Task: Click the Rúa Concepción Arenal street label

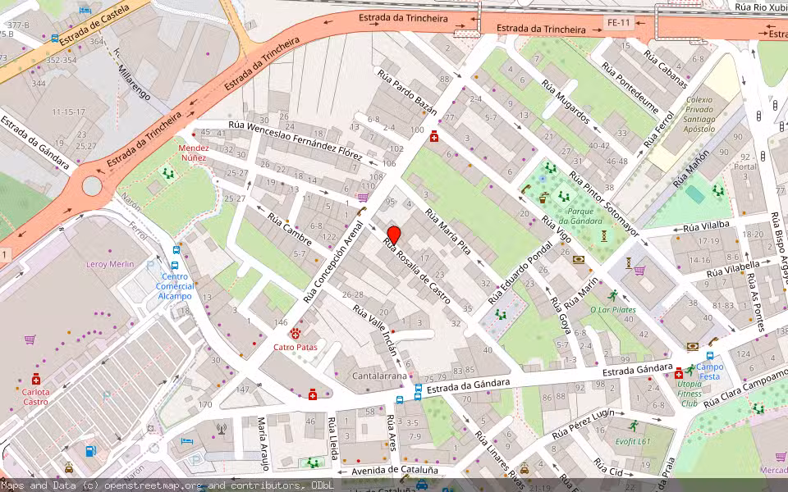Action: pyautogui.click(x=333, y=262)
